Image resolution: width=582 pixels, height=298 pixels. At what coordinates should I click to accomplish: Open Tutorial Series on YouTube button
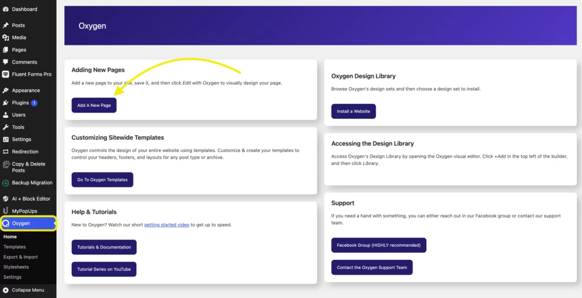click(x=104, y=269)
